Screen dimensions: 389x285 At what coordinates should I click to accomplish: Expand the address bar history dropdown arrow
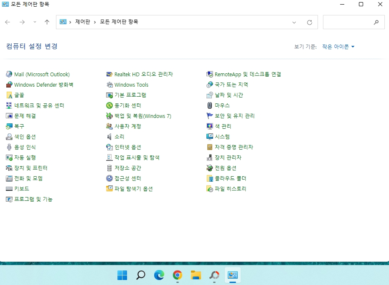point(294,22)
